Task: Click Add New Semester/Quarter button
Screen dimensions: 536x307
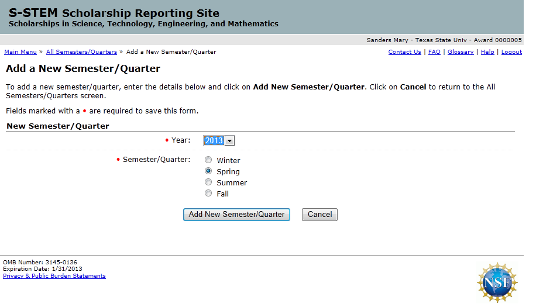Action: coord(236,215)
